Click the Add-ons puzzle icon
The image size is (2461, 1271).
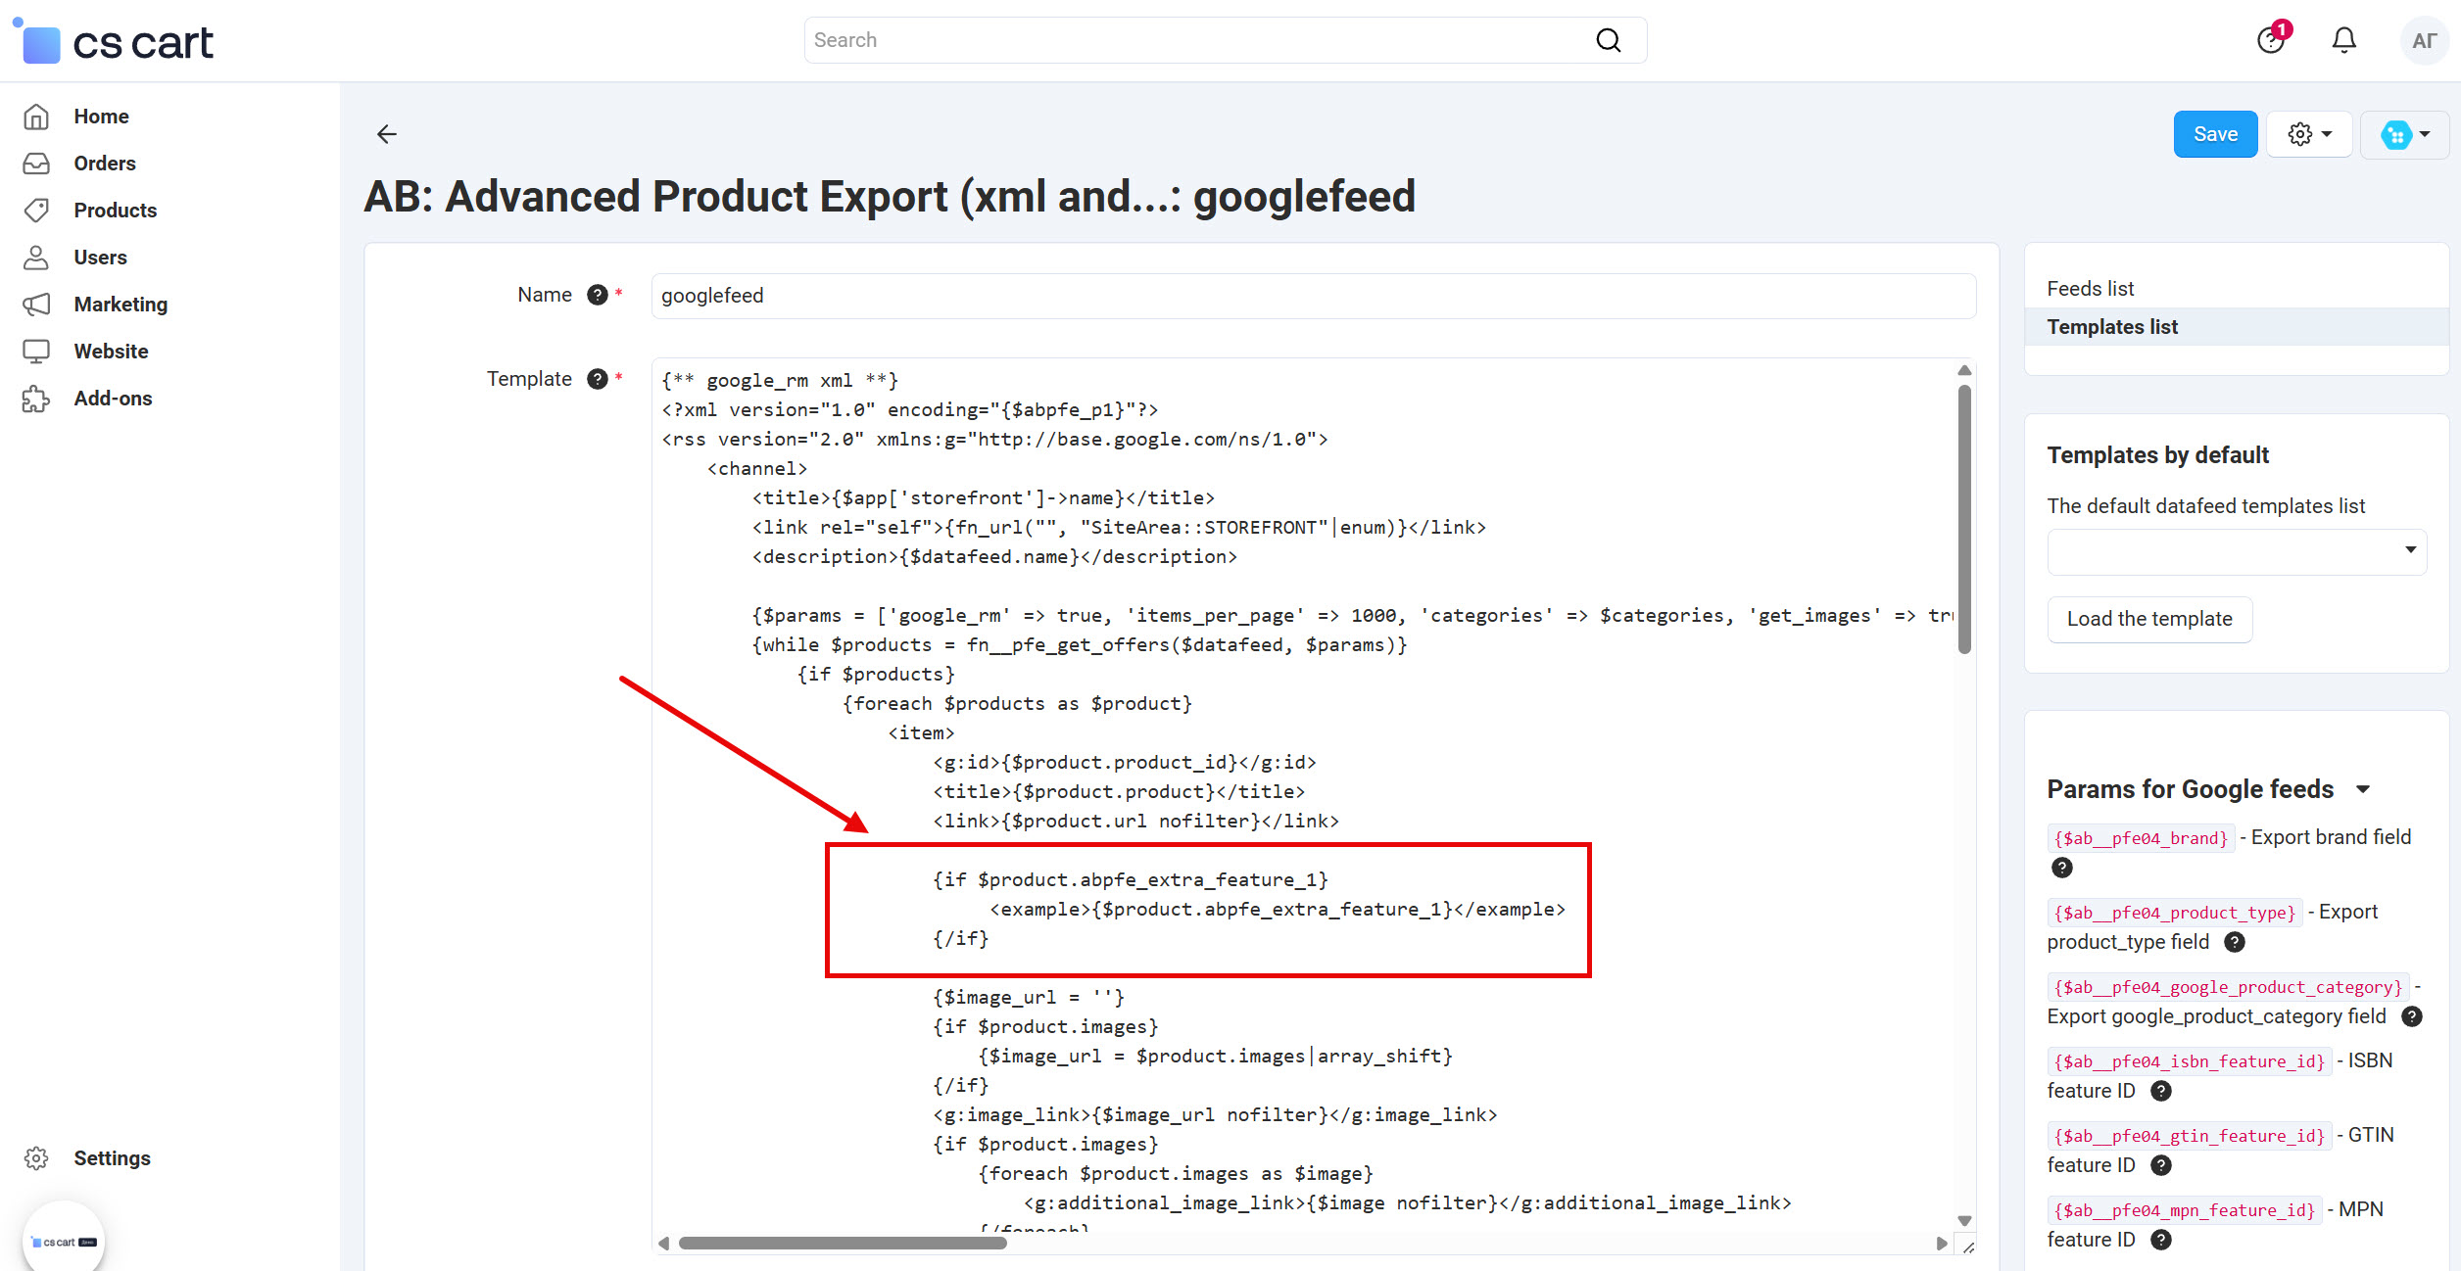click(x=36, y=399)
